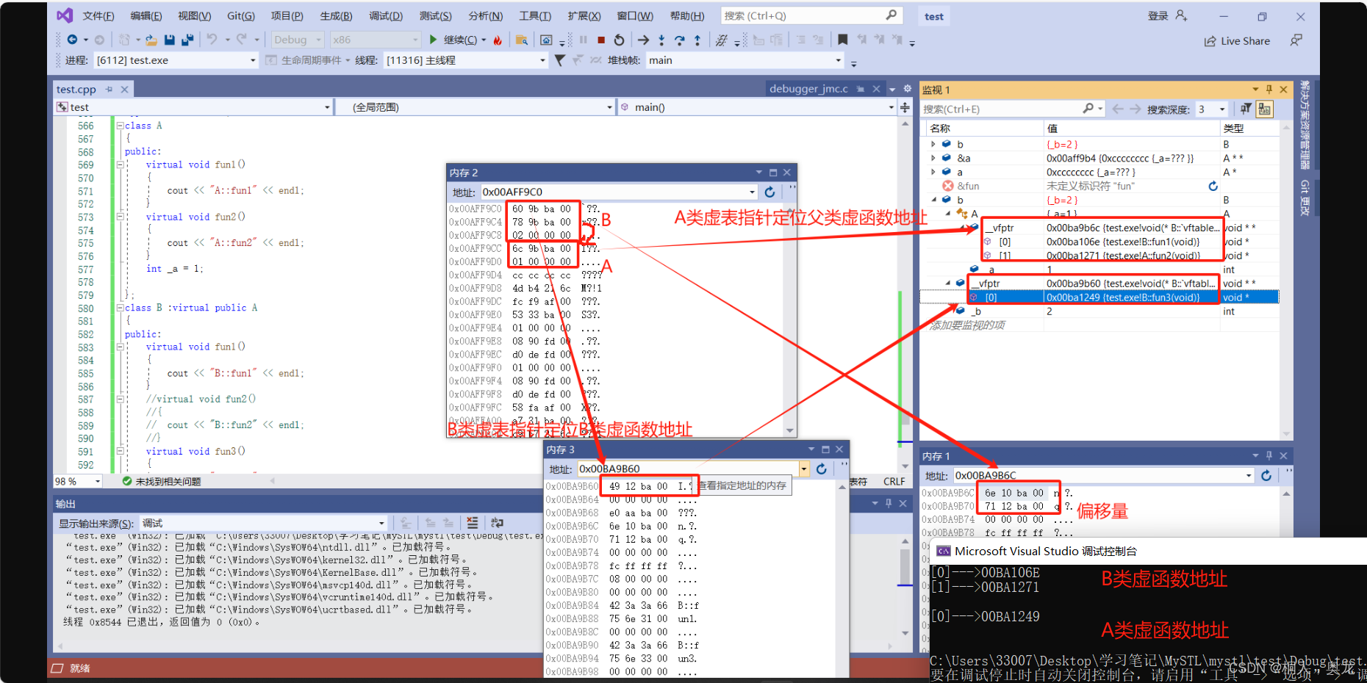Open the 生成(B) menu
Image resolution: width=1367 pixels, height=683 pixels.
[336, 15]
